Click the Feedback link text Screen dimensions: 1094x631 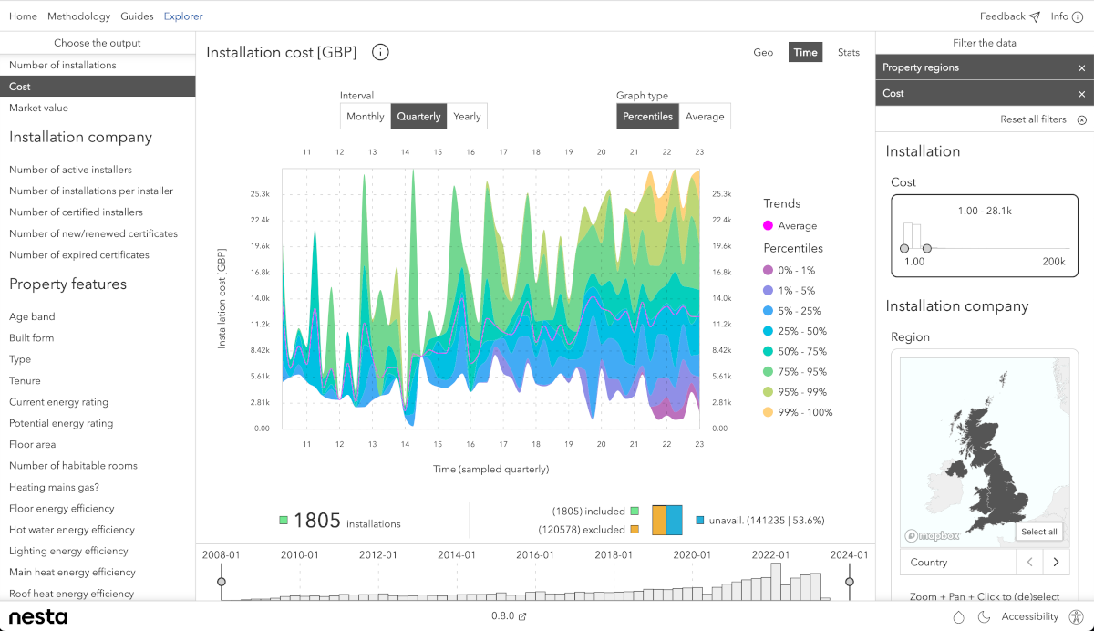pyautogui.click(x=1003, y=16)
